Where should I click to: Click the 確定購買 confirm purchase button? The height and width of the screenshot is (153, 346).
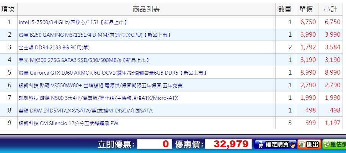pyautogui.click(x=275, y=145)
